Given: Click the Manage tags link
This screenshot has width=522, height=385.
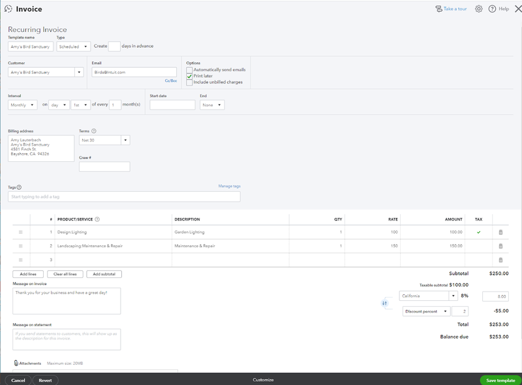Looking at the screenshot, I should 230,186.
